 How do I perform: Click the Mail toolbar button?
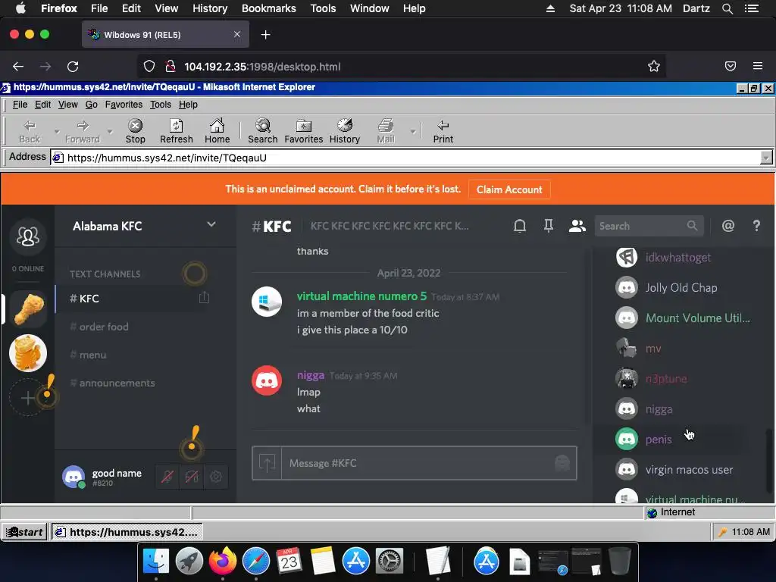pyautogui.click(x=386, y=131)
